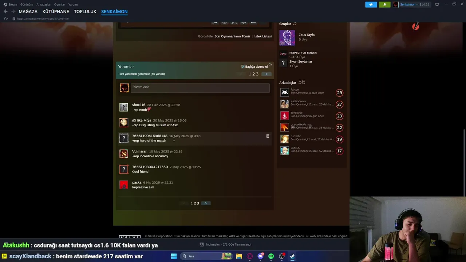Open Görünüm menu
466x262 pixels.
click(x=27, y=4)
